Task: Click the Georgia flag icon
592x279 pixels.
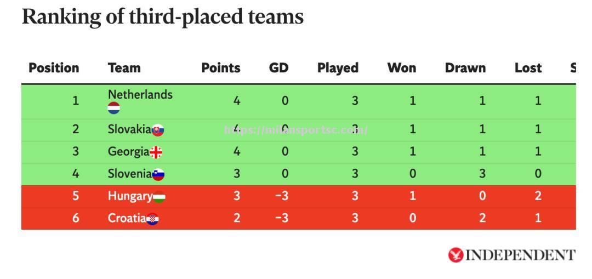Action: [156, 152]
